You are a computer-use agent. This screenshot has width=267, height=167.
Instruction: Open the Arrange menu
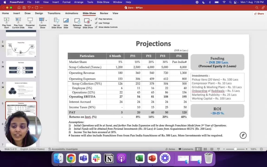pyautogui.click(x=79, y=2)
